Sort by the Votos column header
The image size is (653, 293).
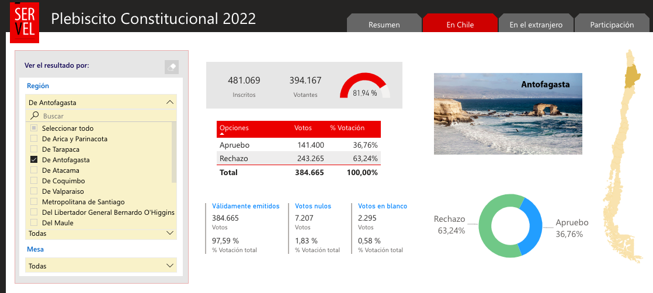[x=303, y=128]
